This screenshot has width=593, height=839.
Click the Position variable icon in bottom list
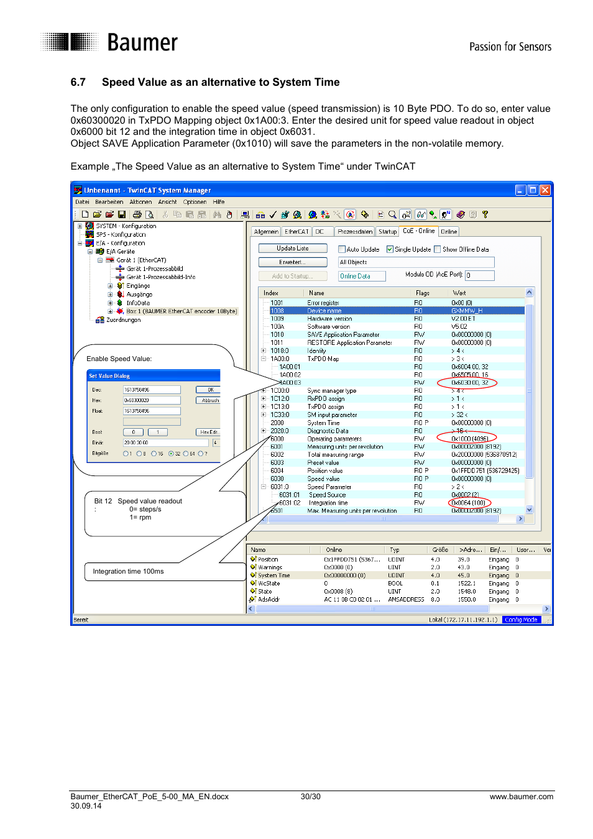coord(254,559)
